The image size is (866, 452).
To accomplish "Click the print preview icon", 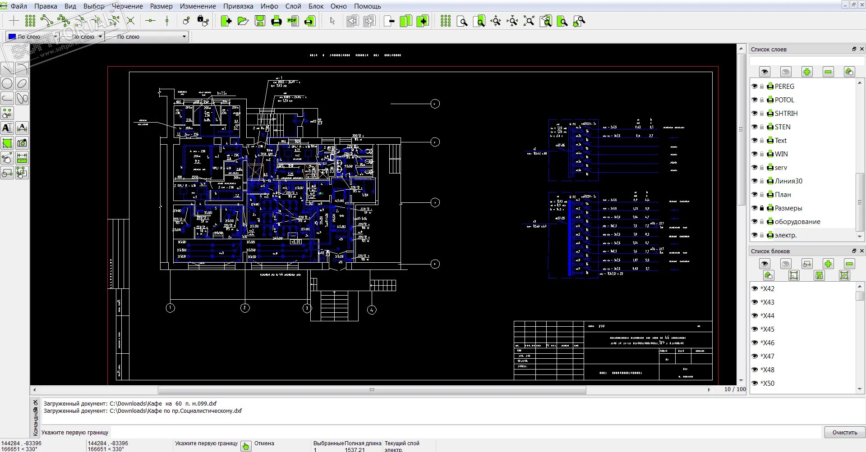I will (310, 21).
